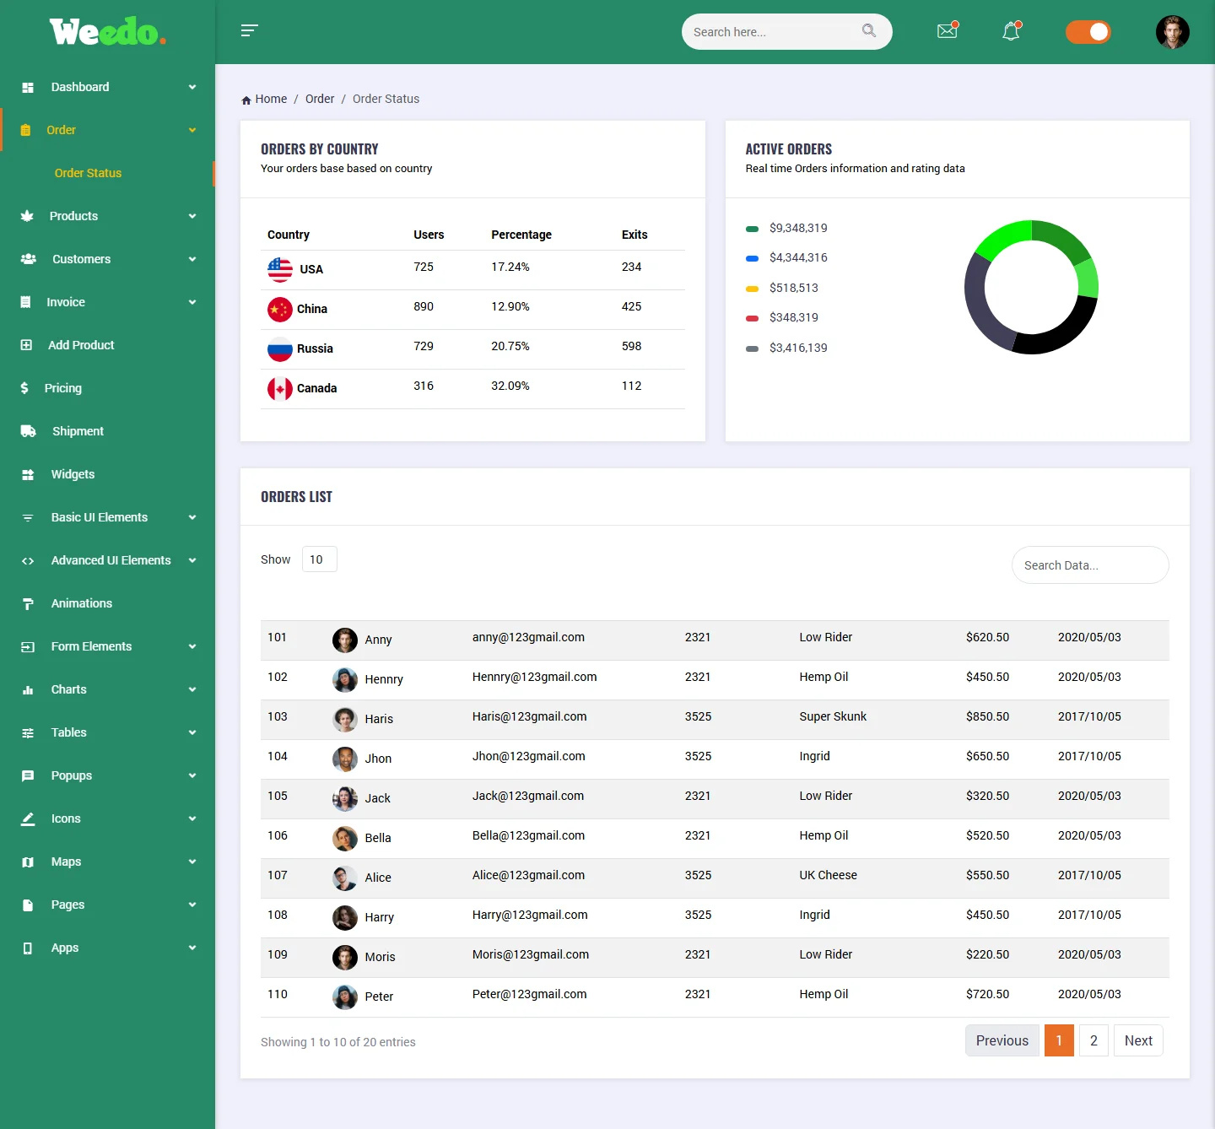Expand the Customers menu chevron
This screenshot has height=1129, width=1215.
[192, 259]
